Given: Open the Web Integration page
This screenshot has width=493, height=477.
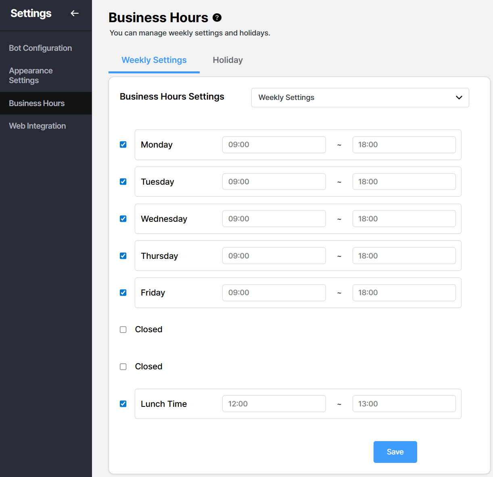Looking at the screenshot, I should 37,126.
